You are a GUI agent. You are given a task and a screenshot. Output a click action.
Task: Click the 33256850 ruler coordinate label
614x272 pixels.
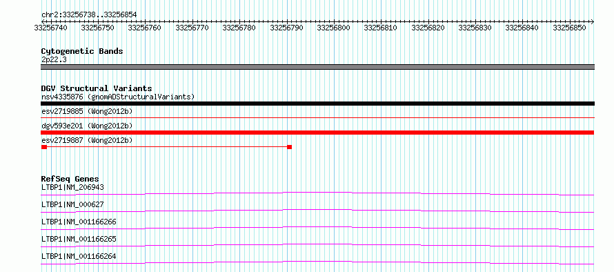click(x=569, y=28)
